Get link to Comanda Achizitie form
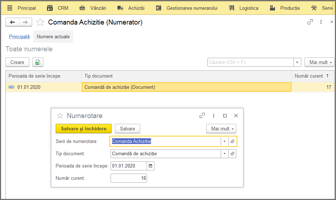The height and width of the screenshot is (200, 336). (310, 22)
